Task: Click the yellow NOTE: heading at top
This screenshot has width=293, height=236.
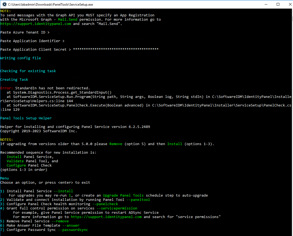Action: tap(6, 11)
